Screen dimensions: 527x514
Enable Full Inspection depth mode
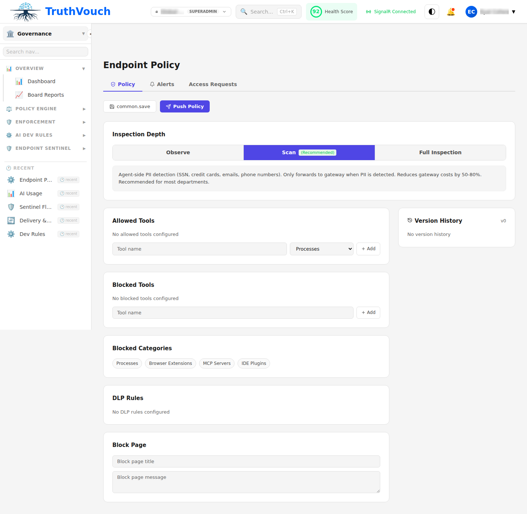[440, 152]
